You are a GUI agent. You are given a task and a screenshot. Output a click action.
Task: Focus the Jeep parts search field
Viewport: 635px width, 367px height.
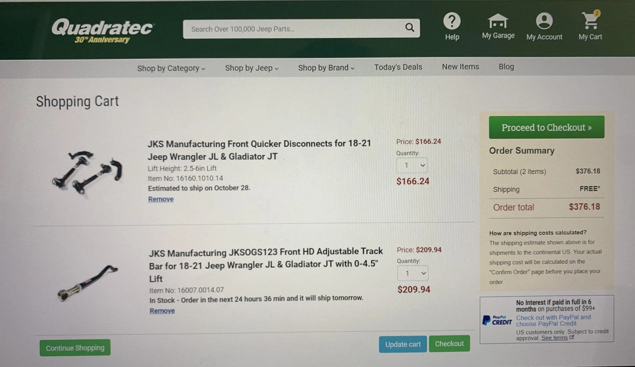294,29
